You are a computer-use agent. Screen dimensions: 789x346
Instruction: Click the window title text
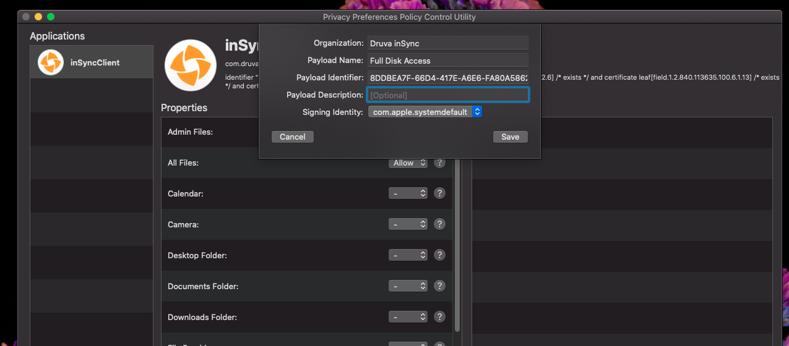pyautogui.click(x=399, y=17)
